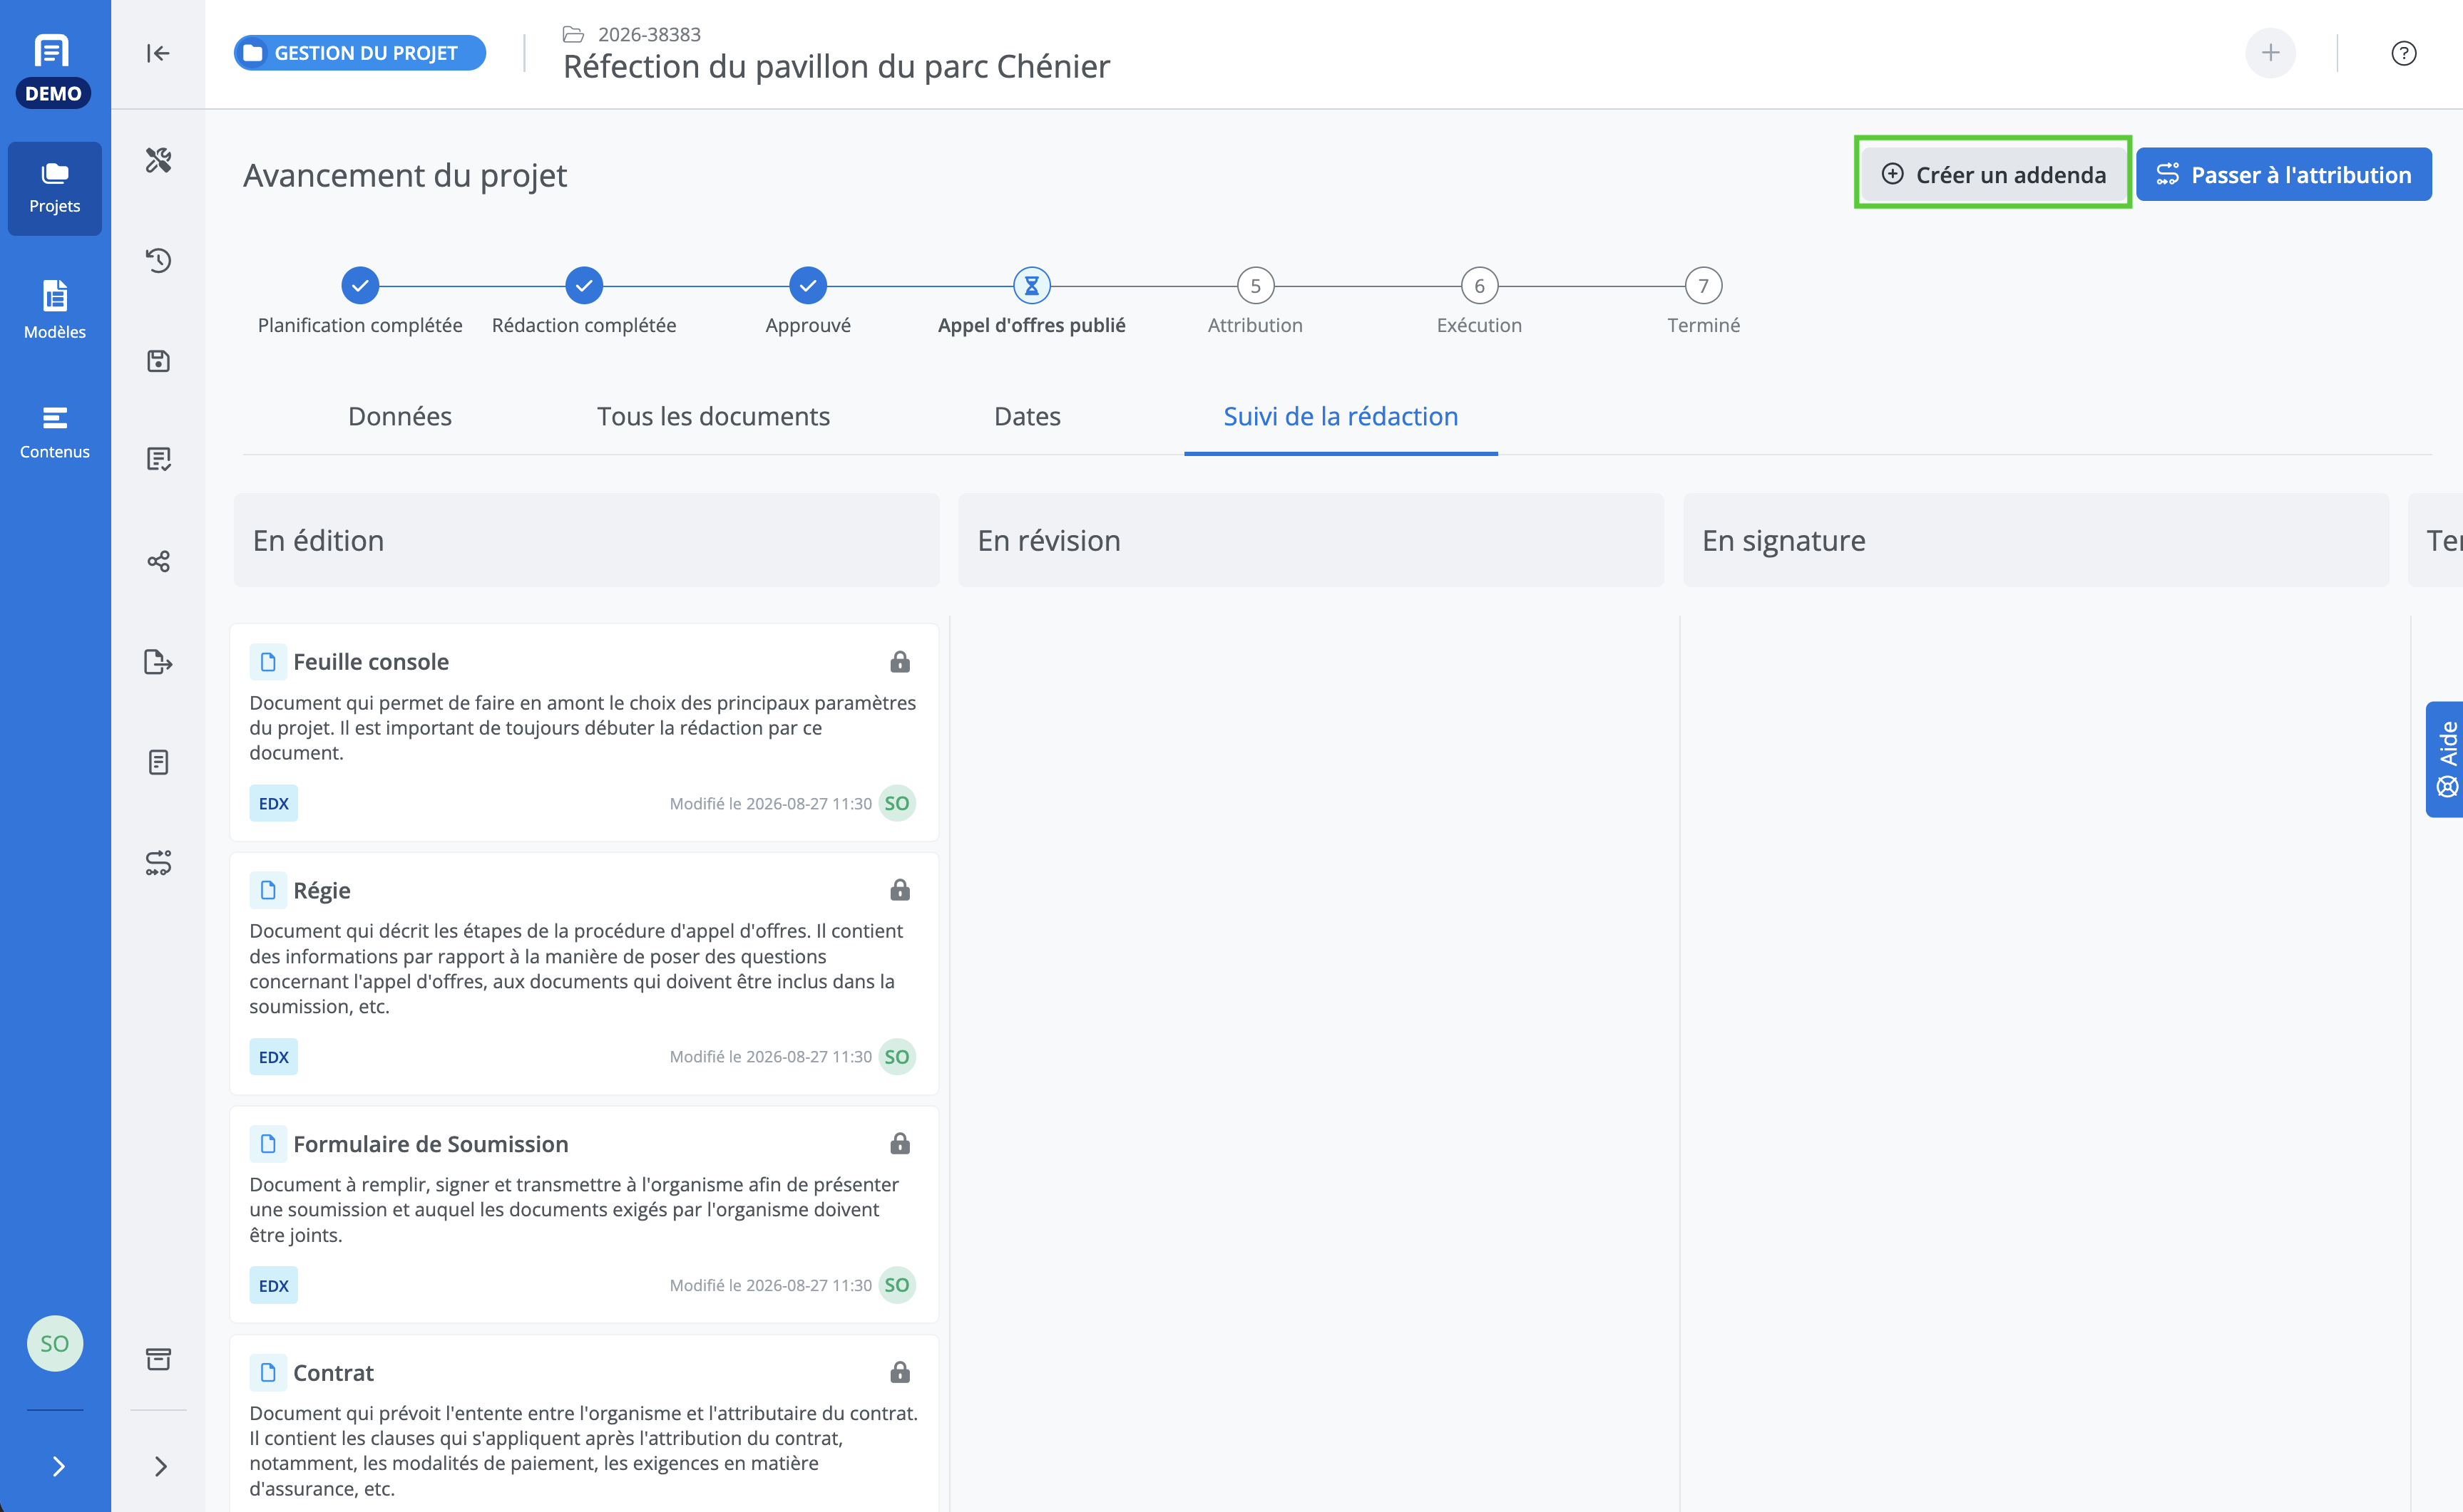Open the share nodes icon
This screenshot has height=1512, width=2463.
158,561
